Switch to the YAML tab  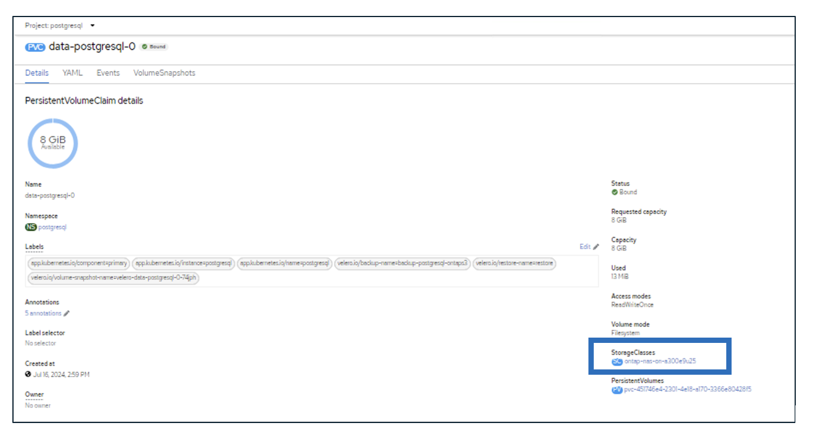[72, 73]
